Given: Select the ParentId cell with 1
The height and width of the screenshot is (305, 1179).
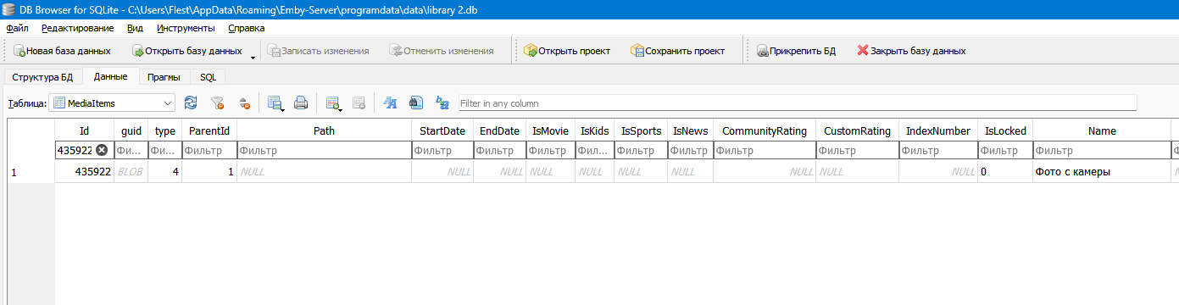Looking at the screenshot, I should [x=209, y=171].
